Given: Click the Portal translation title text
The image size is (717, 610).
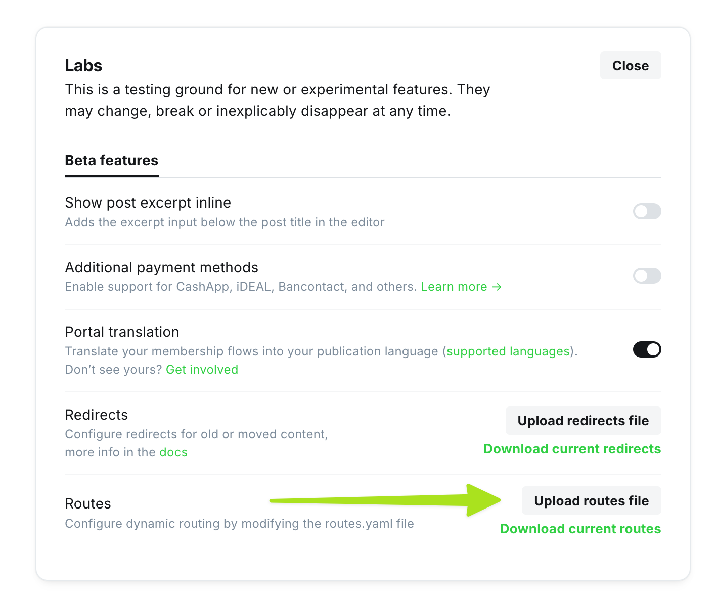Looking at the screenshot, I should click(122, 332).
